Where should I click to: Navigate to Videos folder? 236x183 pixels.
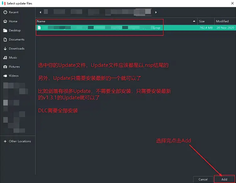[x=18, y=76]
